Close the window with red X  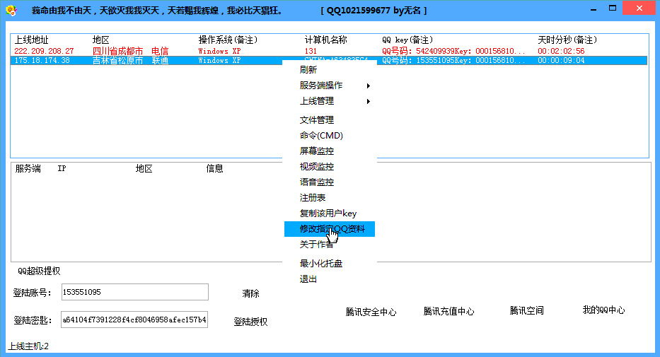[639, 8]
